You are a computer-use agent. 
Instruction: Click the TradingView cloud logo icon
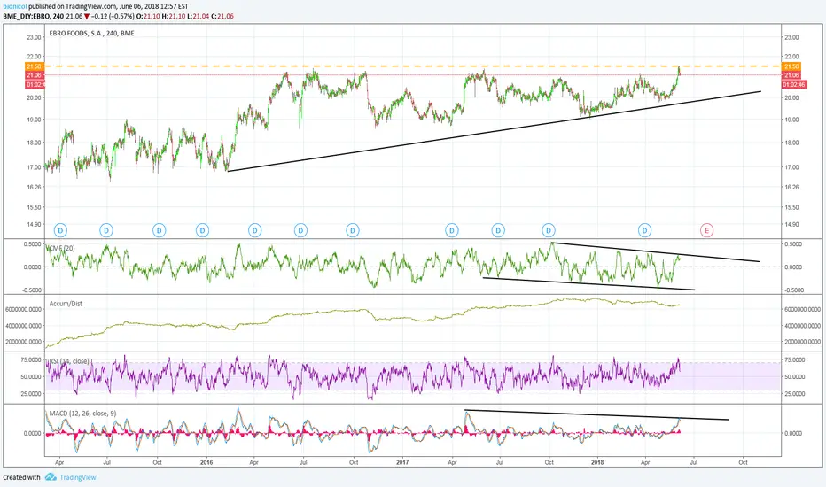point(51,477)
